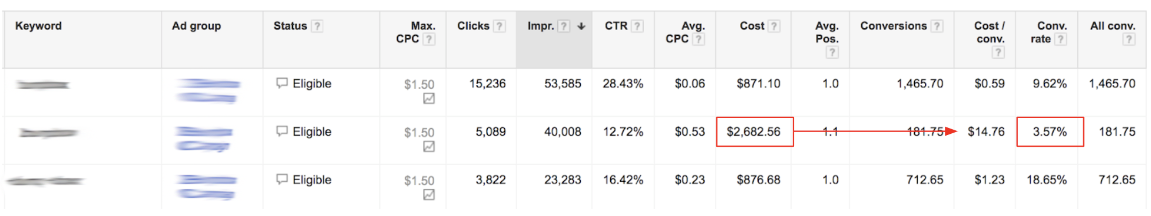Open the help icon beside Clicks

[x=500, y=26]
